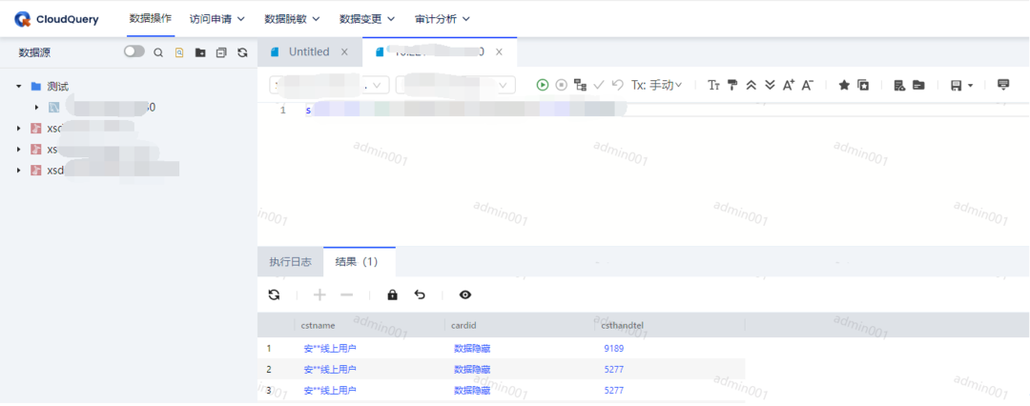This screenshot has width=1030, height=406.
Task: Switch to the 执行日志 tab
Action: click(x=290, y=262)
